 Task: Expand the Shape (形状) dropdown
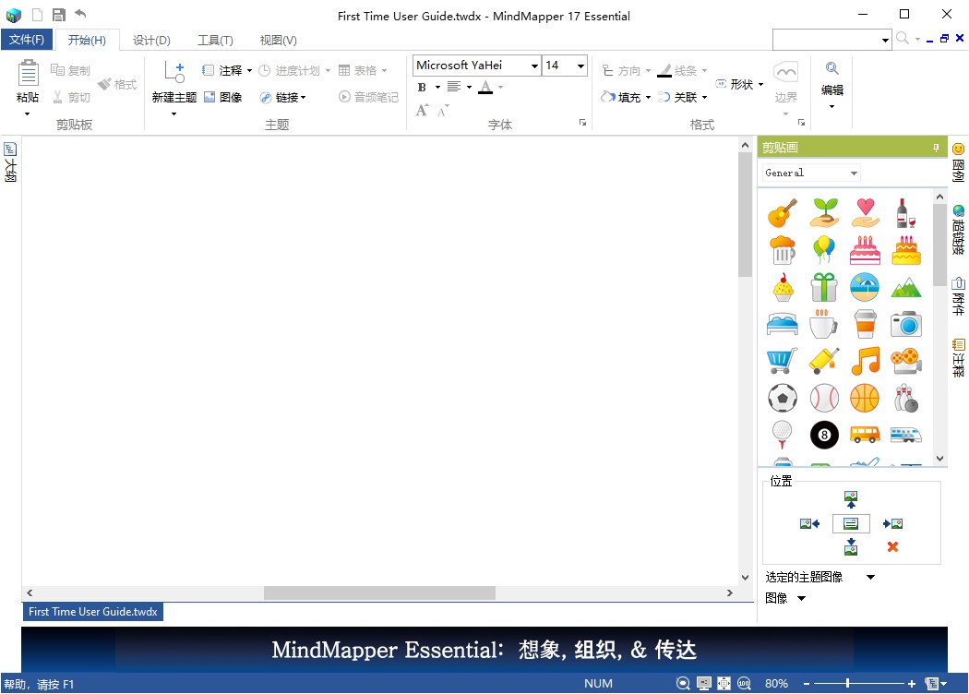(x=760, y=85)
